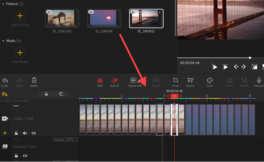Click the Record microphone icon

(x=259, y=80)
